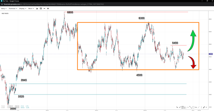Click the 2021 date axis label
Viewport: 214px width, 111px height.
(x=47, y=110)
